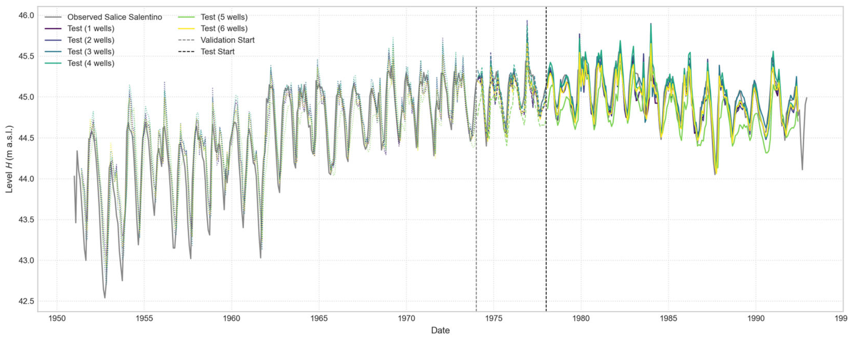This screenshot has height=338, width=852.
Task: Click the 1960 x-axis tick label
Action: (x=232, y=319)
